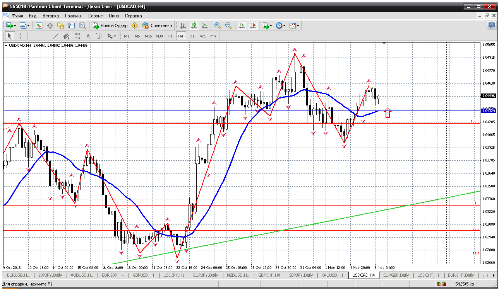The width and height of the screenshot is (499, 289).
Task: Click the blue 1.04328 level price label
Action: pos(489,111)
